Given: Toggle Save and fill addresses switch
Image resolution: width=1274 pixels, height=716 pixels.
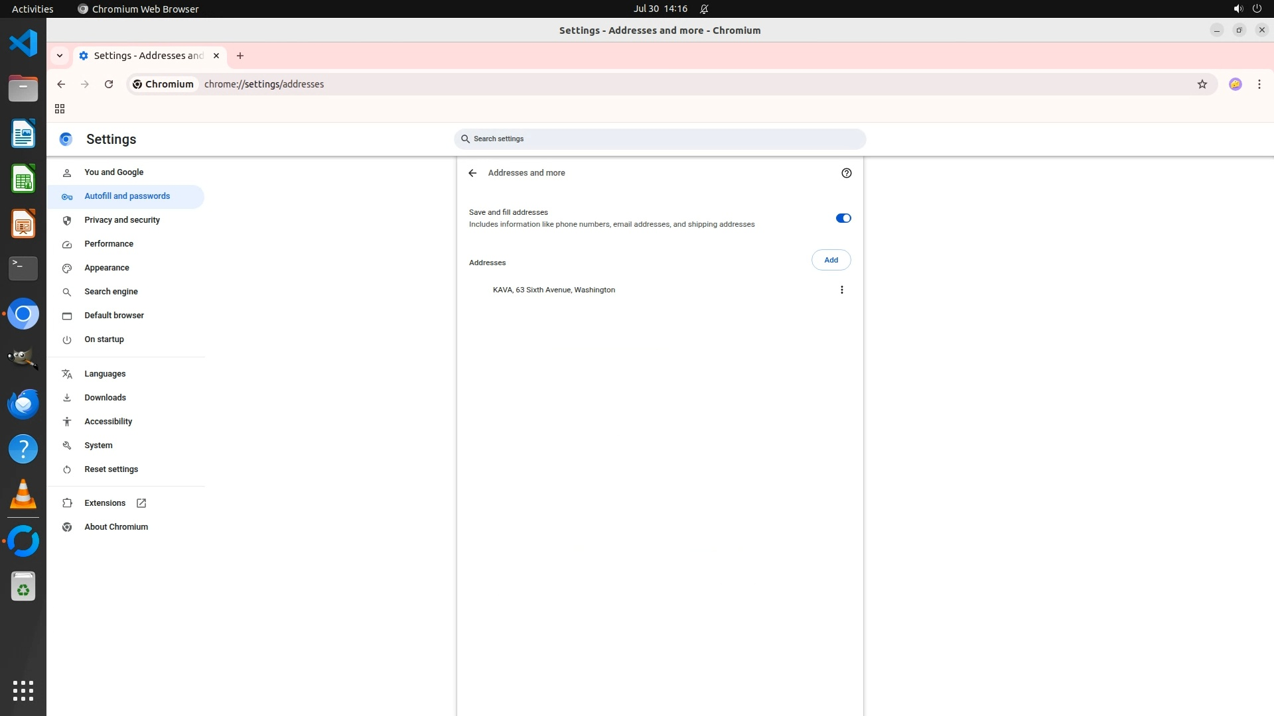Looking at the screenshot, I should coord(843,218).
